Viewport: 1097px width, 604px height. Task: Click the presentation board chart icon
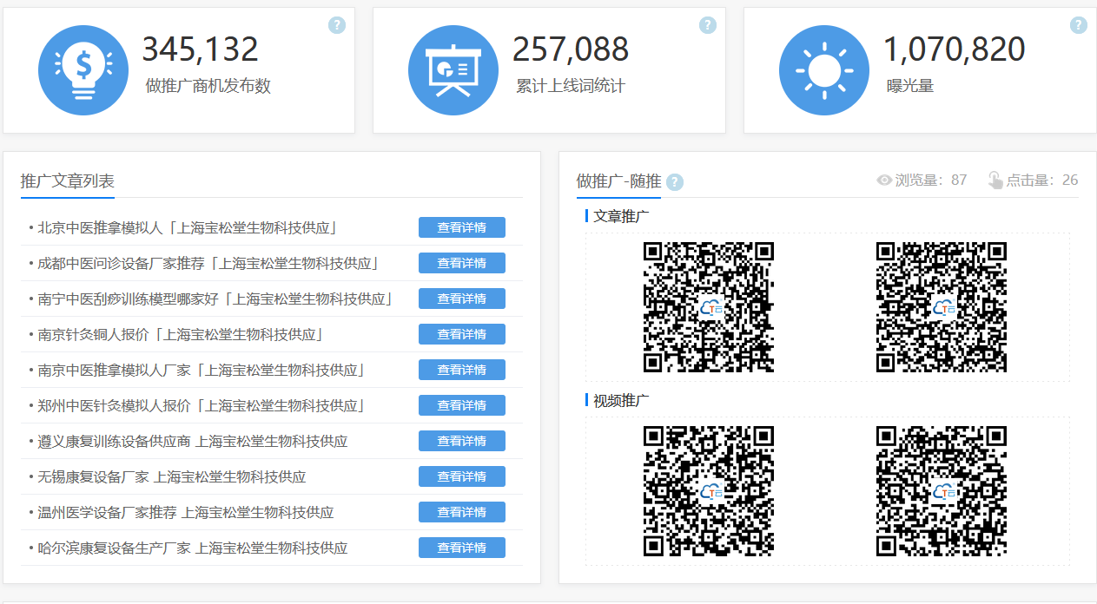pyautogui.click(x=453, y=70)
